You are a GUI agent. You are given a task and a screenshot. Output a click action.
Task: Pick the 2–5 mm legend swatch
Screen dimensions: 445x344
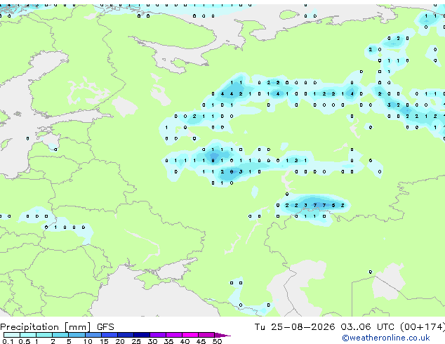click(x=60, y=335)
